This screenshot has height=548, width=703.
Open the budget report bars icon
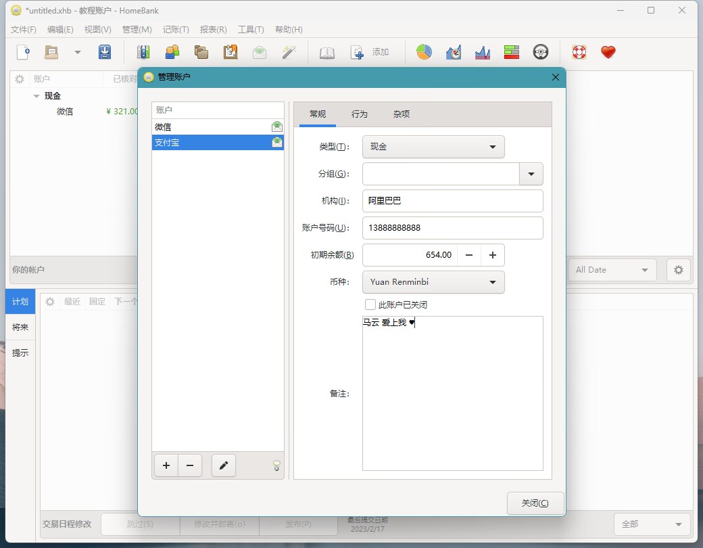tap(511, 52)
